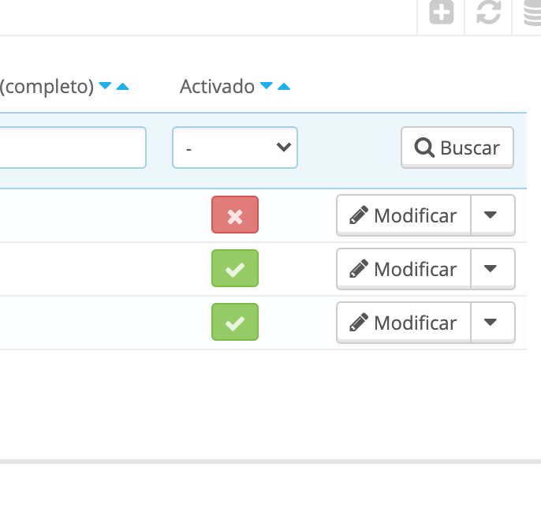Toggle the third row's green check status
This screenshot has height=508, width=541.
click(x=235, y=323)
